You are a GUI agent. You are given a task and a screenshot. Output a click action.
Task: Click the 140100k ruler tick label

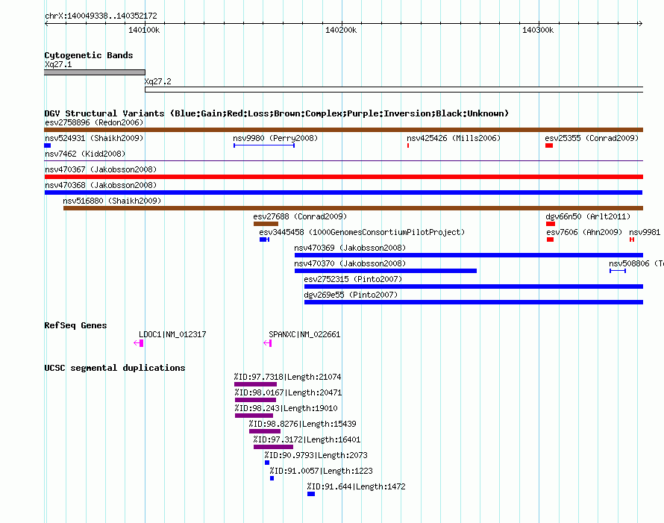[144, 31]
